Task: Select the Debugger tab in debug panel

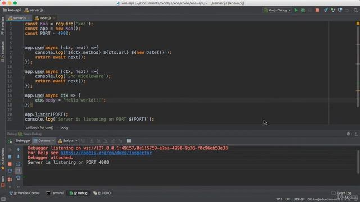Action: coord(22,141)
